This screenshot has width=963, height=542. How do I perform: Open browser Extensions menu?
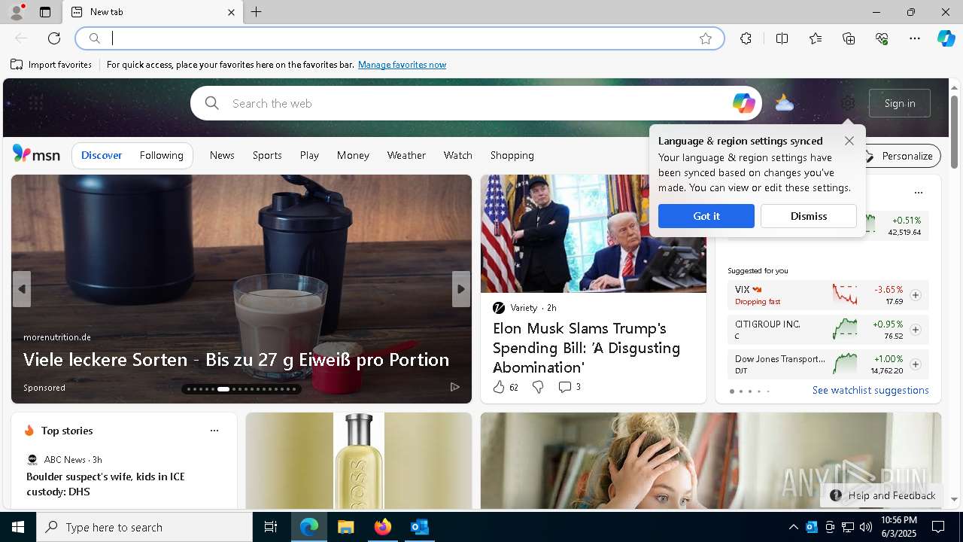pyautogui.click(x=746, y=38)
